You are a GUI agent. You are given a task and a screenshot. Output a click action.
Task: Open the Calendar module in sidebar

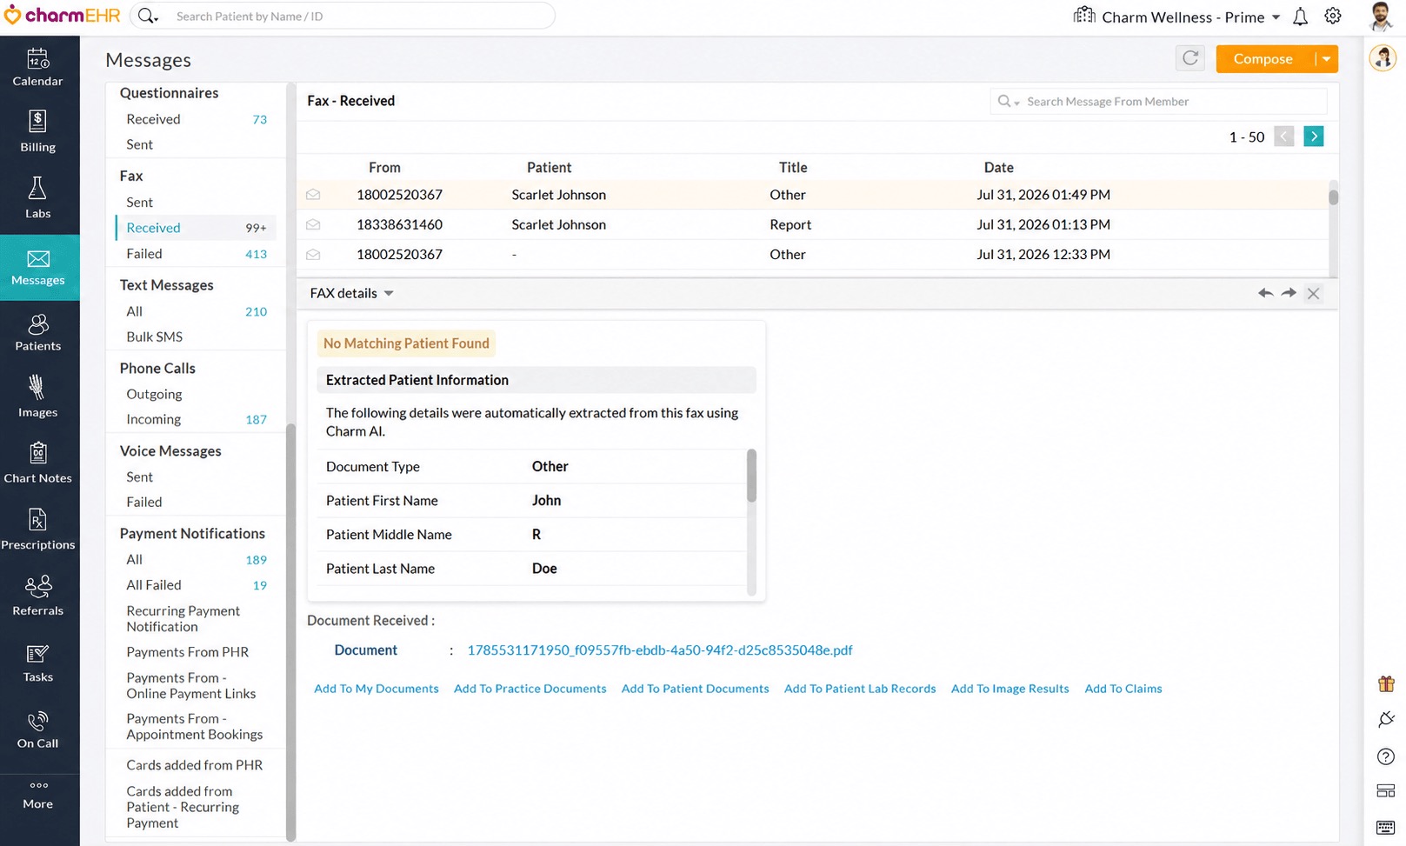(38, 68)
